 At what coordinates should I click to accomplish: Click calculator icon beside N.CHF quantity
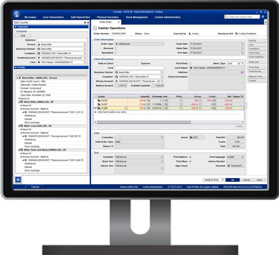[x=148, y=104]
